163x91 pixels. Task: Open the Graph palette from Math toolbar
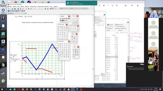pyautogui.click(x=10, y=11)
